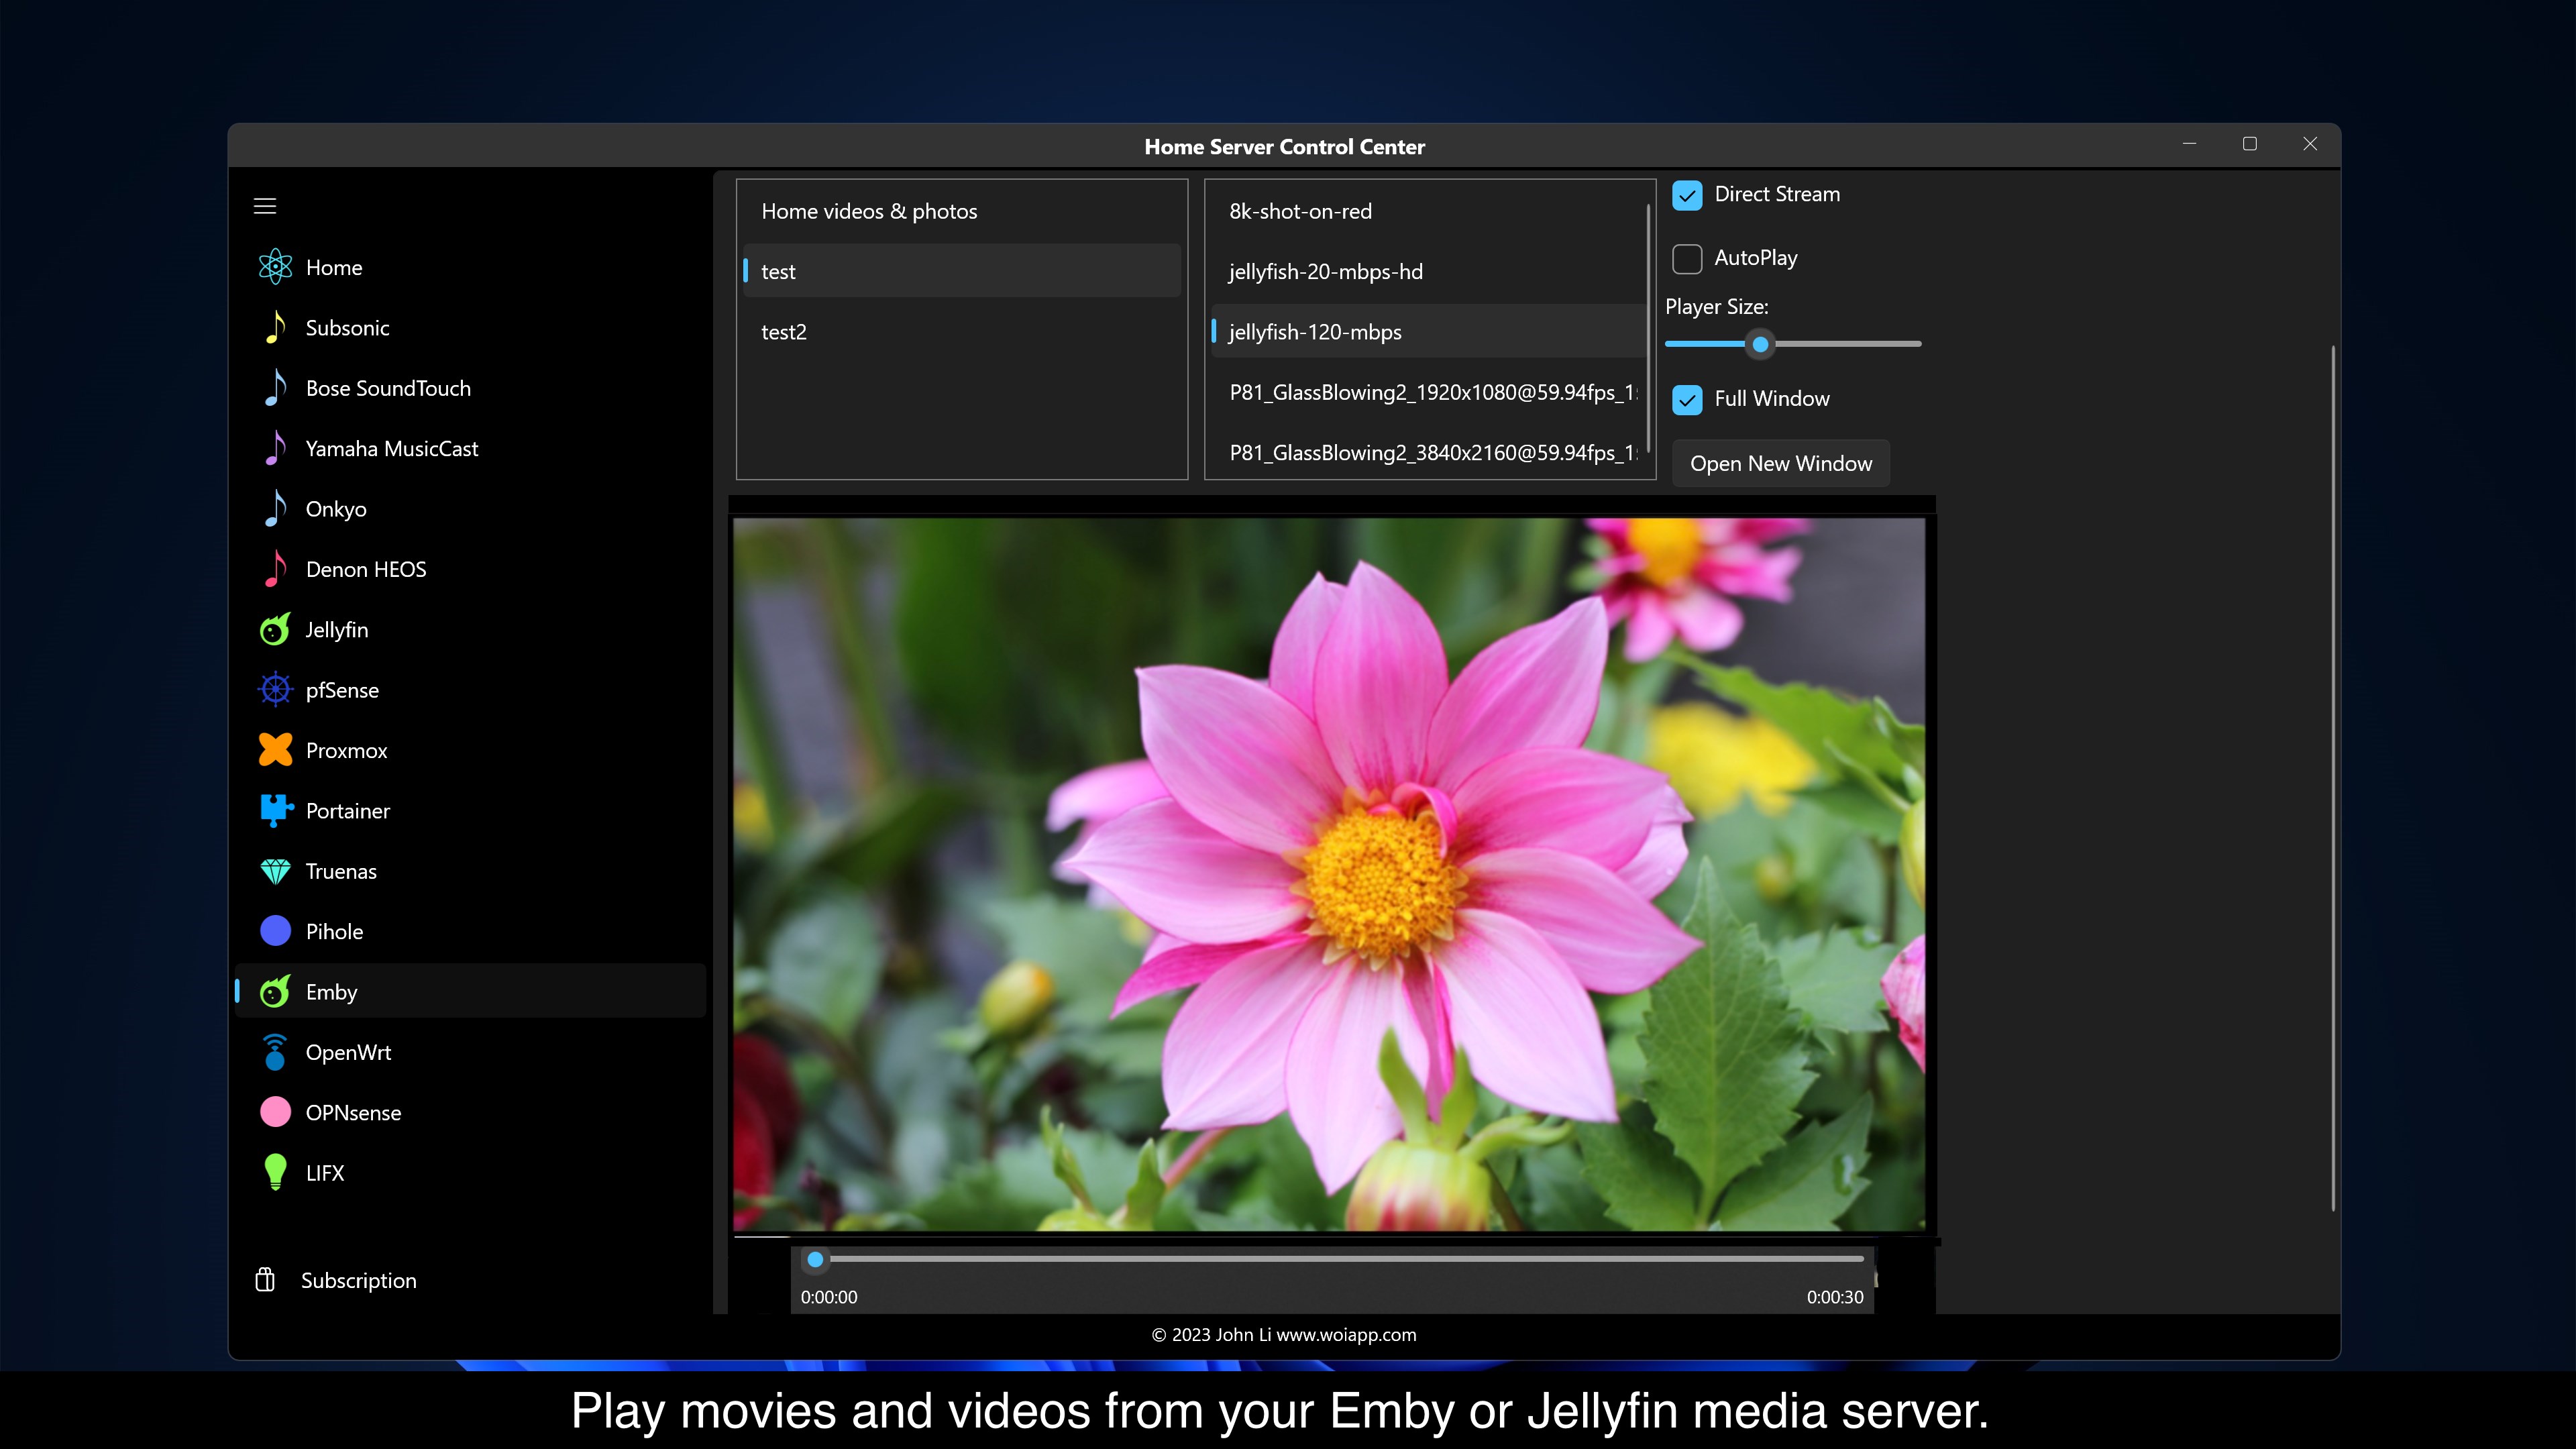This screenshot has height=1449, width=2576.
Task: Click the LIFX lightbulb icon
Action: click(x=275, y=1172)
